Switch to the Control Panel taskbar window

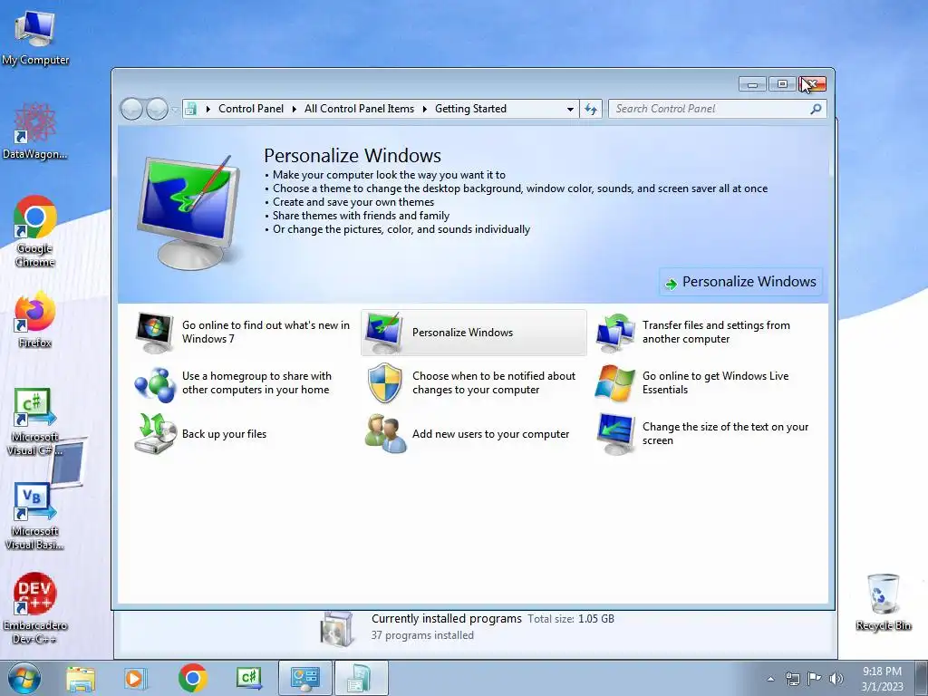tap(304, 678)
